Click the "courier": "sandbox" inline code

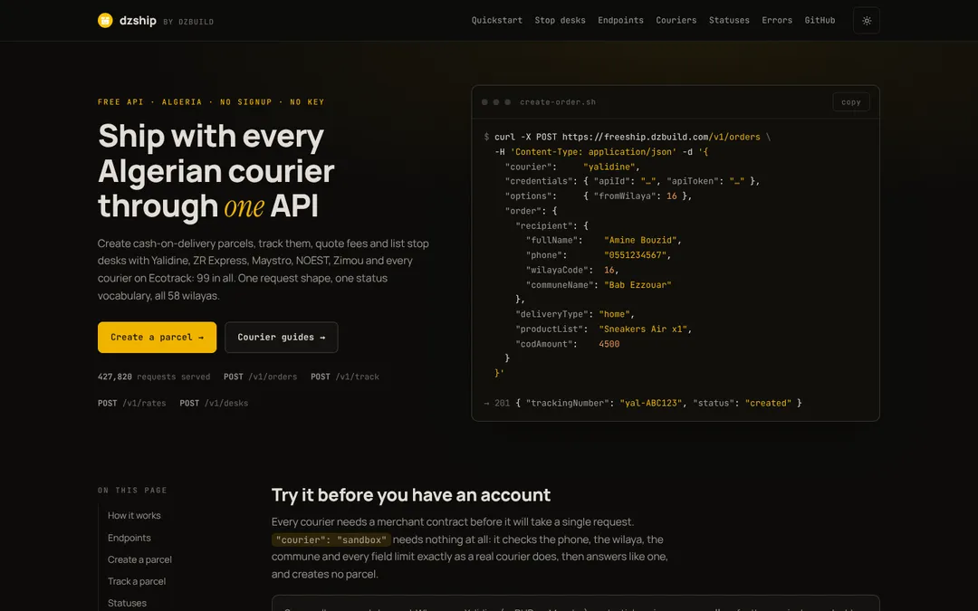pos(331,539)
